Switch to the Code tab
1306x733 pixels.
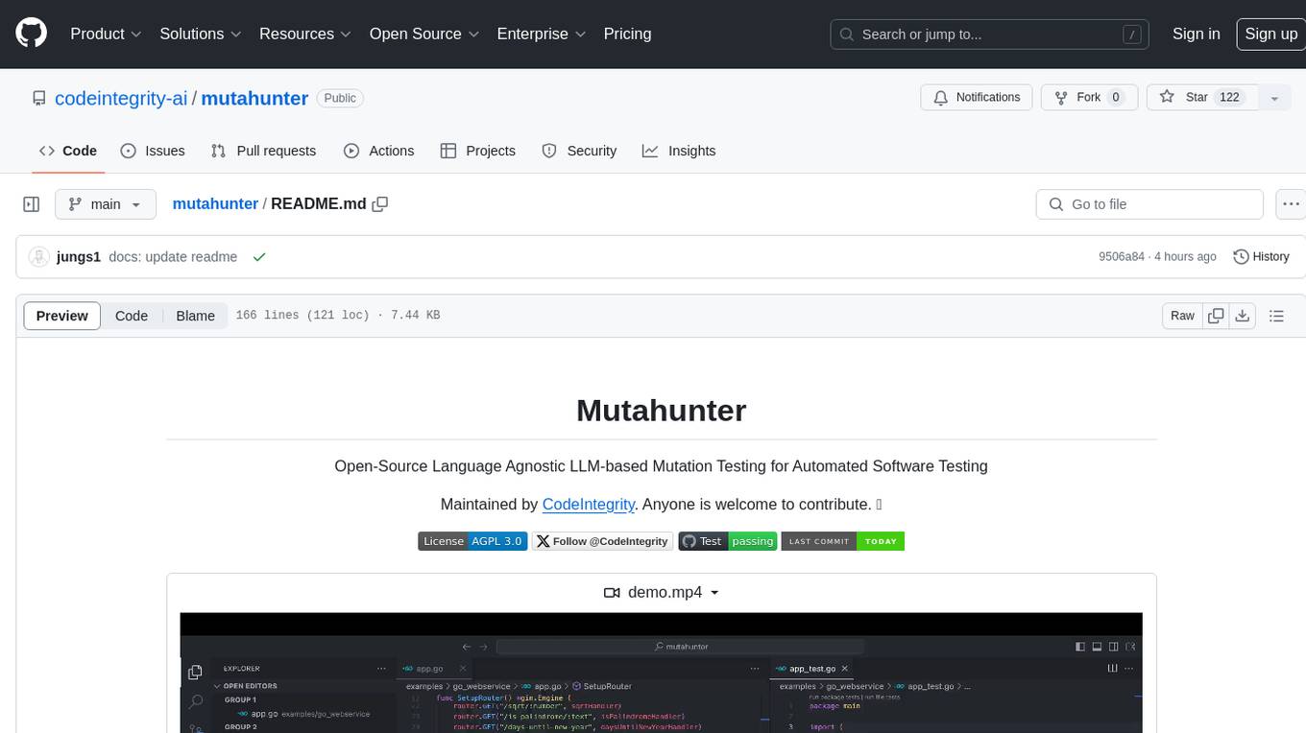(68, 151)
